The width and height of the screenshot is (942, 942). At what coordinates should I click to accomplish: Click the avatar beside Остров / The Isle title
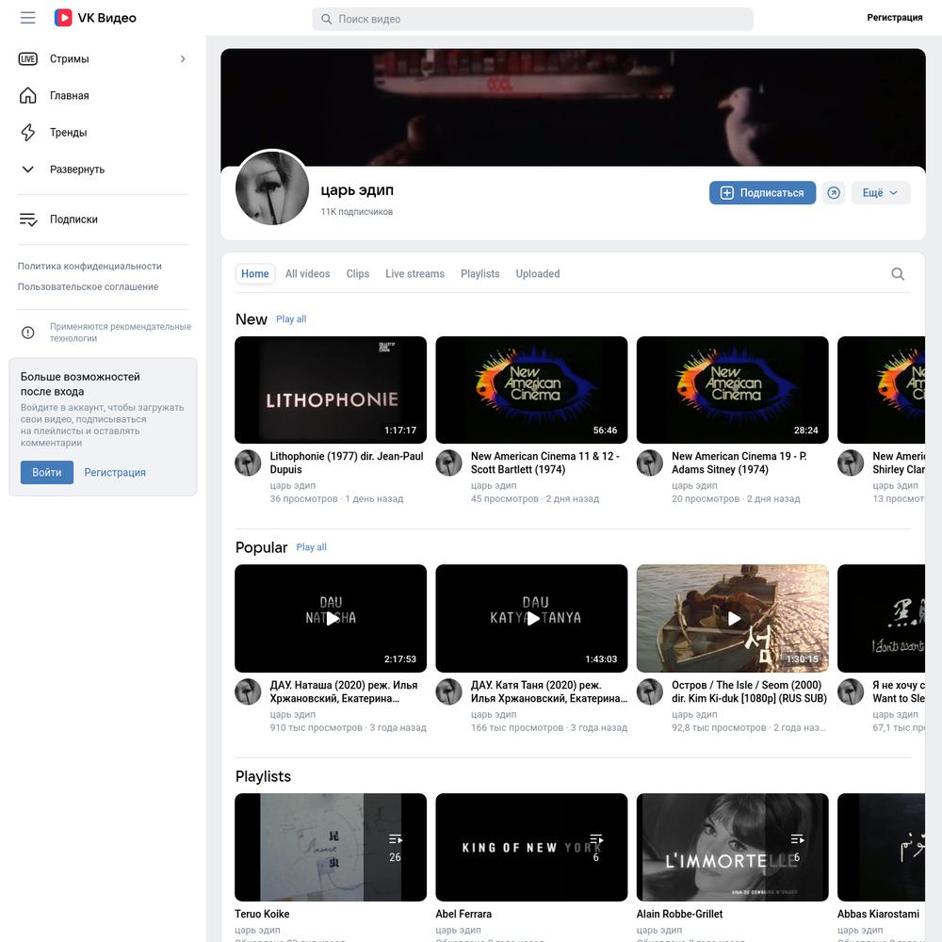(650, 692)
